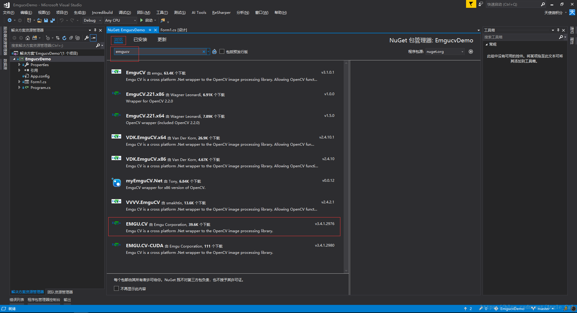Screen dimensions: 577x313
Task: Open the 错误列表 error list tab
Action: click(17, 300)
